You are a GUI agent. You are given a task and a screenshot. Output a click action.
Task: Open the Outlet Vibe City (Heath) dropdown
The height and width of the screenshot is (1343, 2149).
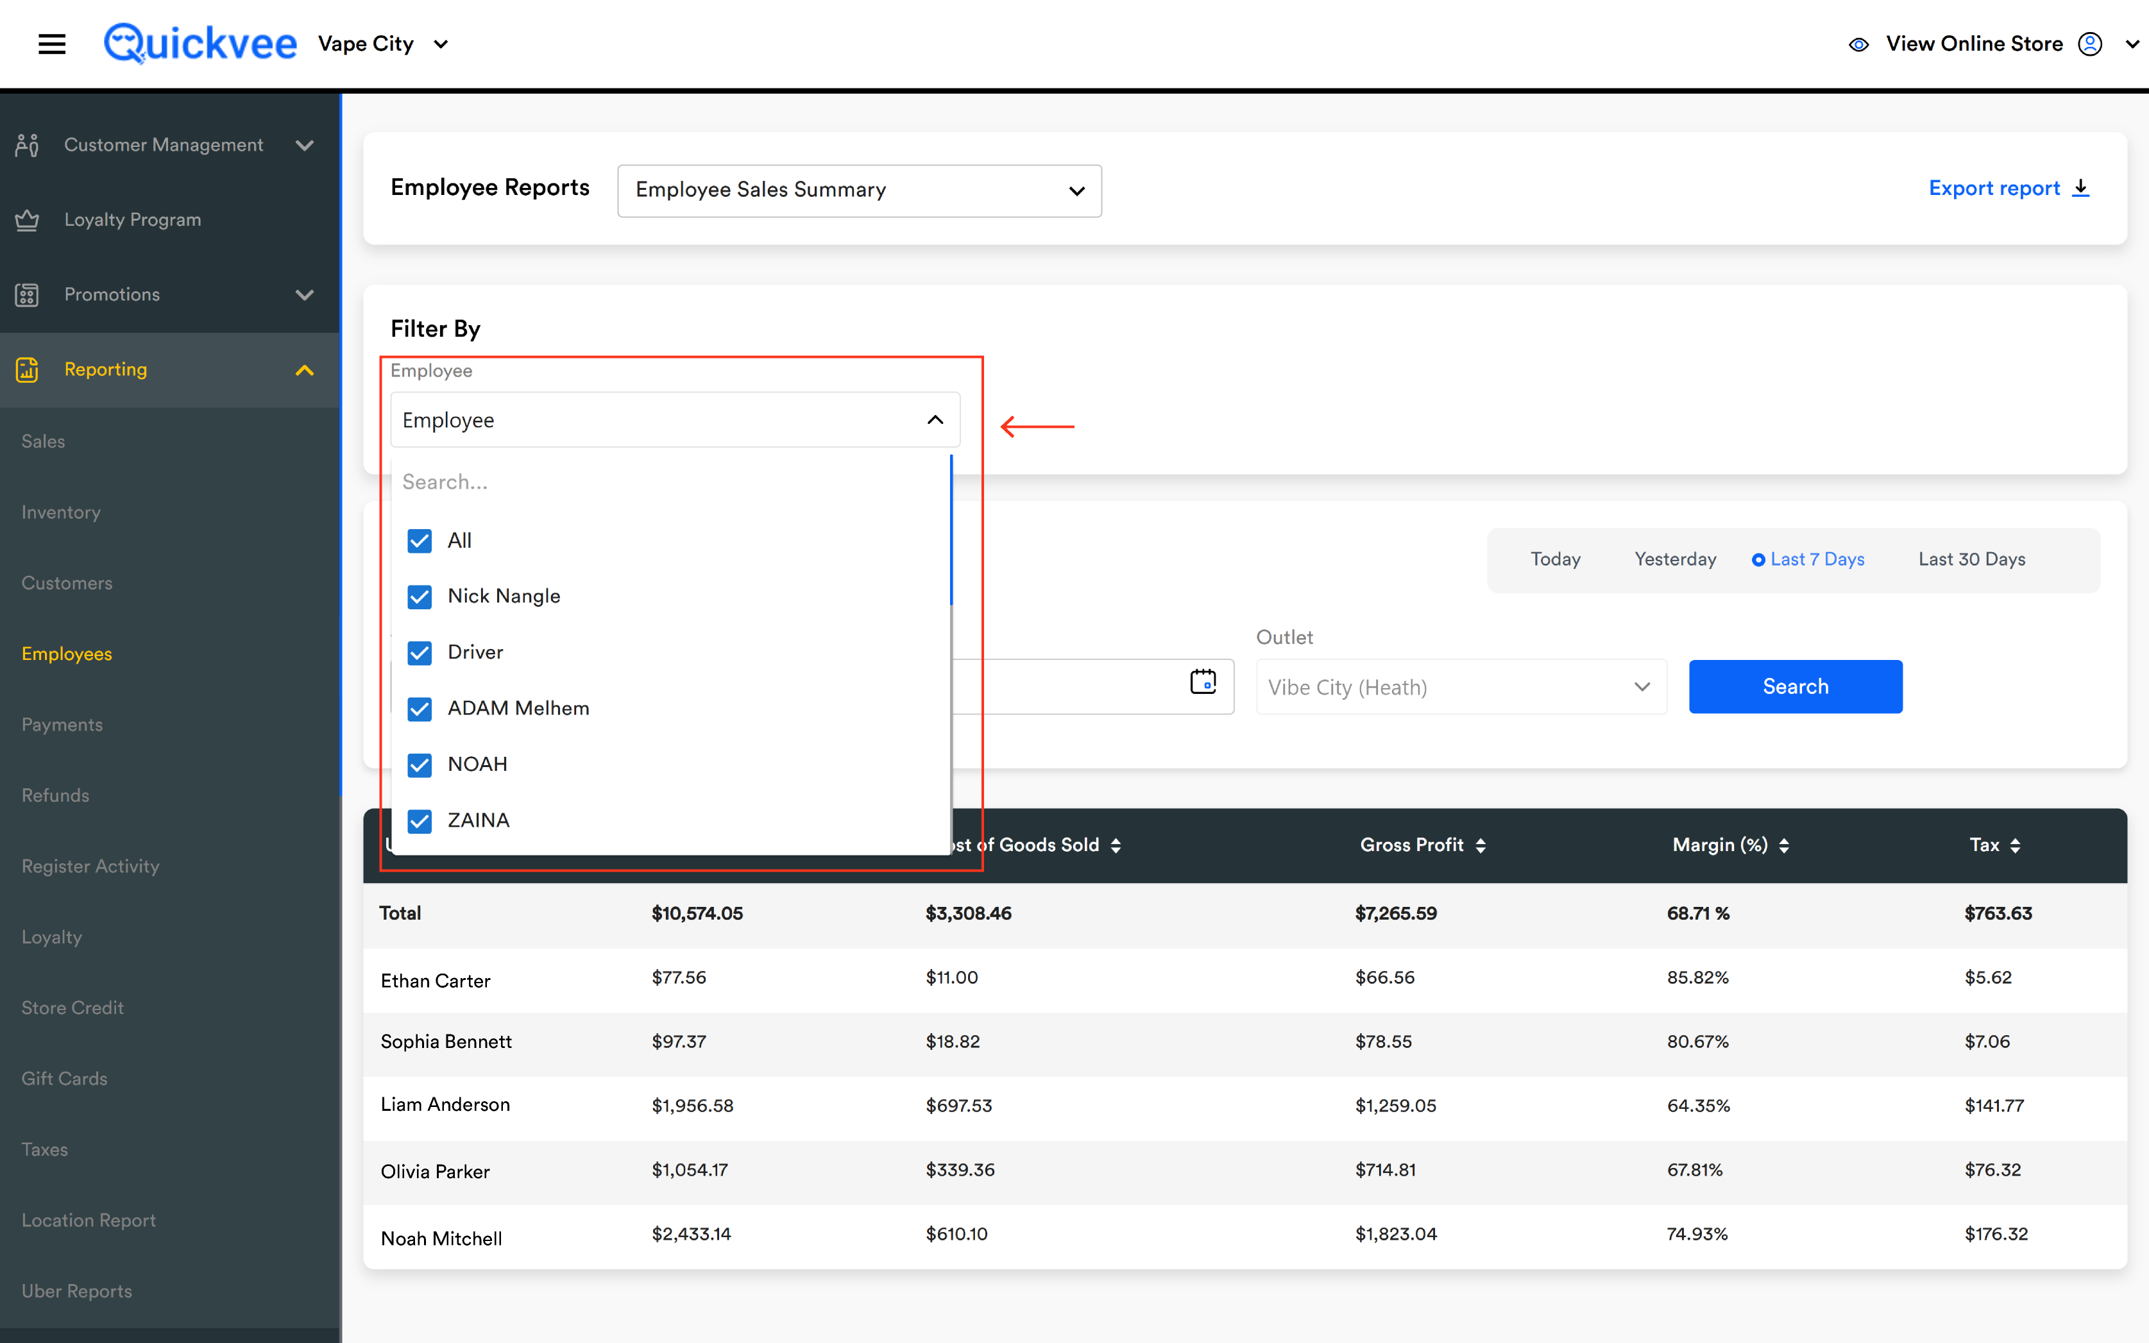pyautogui.click(x=1461, y=687)
